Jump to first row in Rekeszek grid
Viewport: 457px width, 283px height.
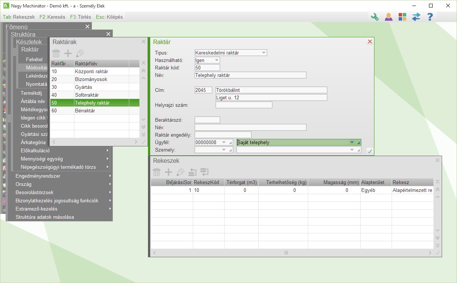[438, 182]
